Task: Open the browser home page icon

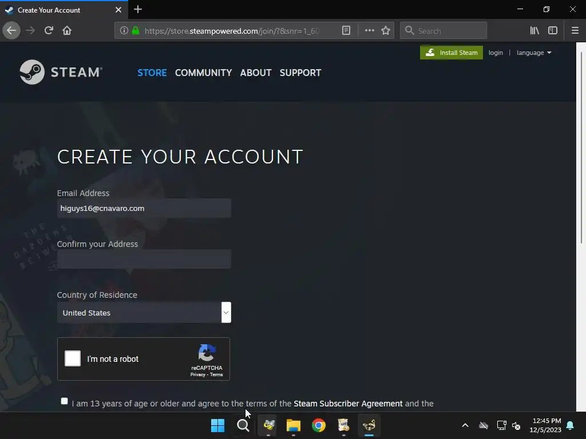Action: tap(67, 30)
